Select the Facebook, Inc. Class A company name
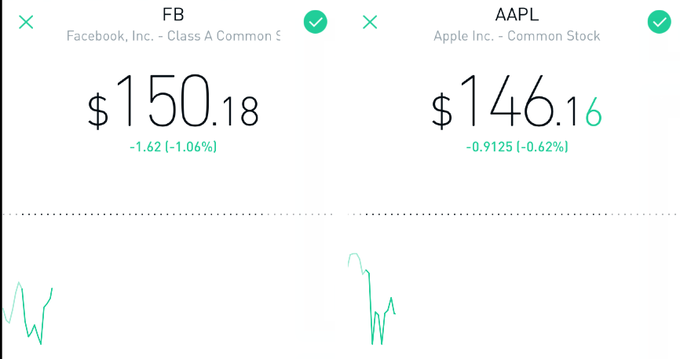 [173, 36]
